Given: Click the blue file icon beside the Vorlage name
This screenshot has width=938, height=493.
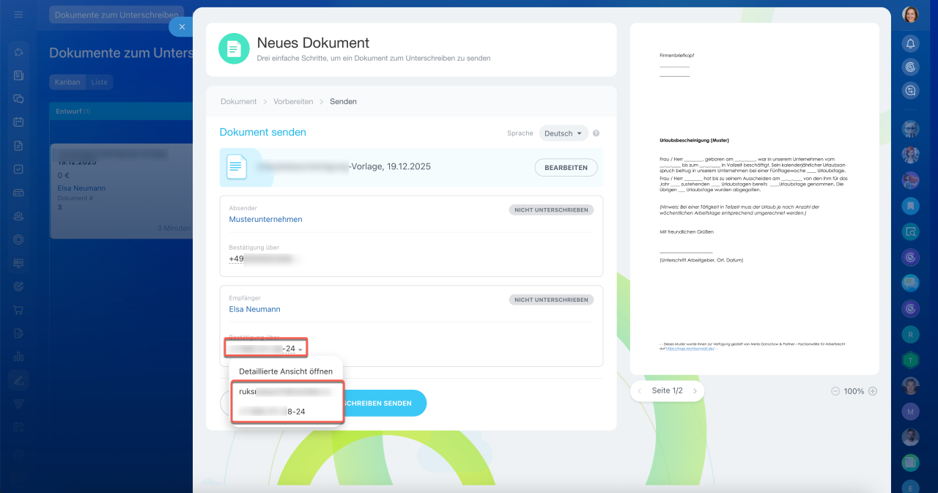Looking at the screenshot, I should point(236,167).
